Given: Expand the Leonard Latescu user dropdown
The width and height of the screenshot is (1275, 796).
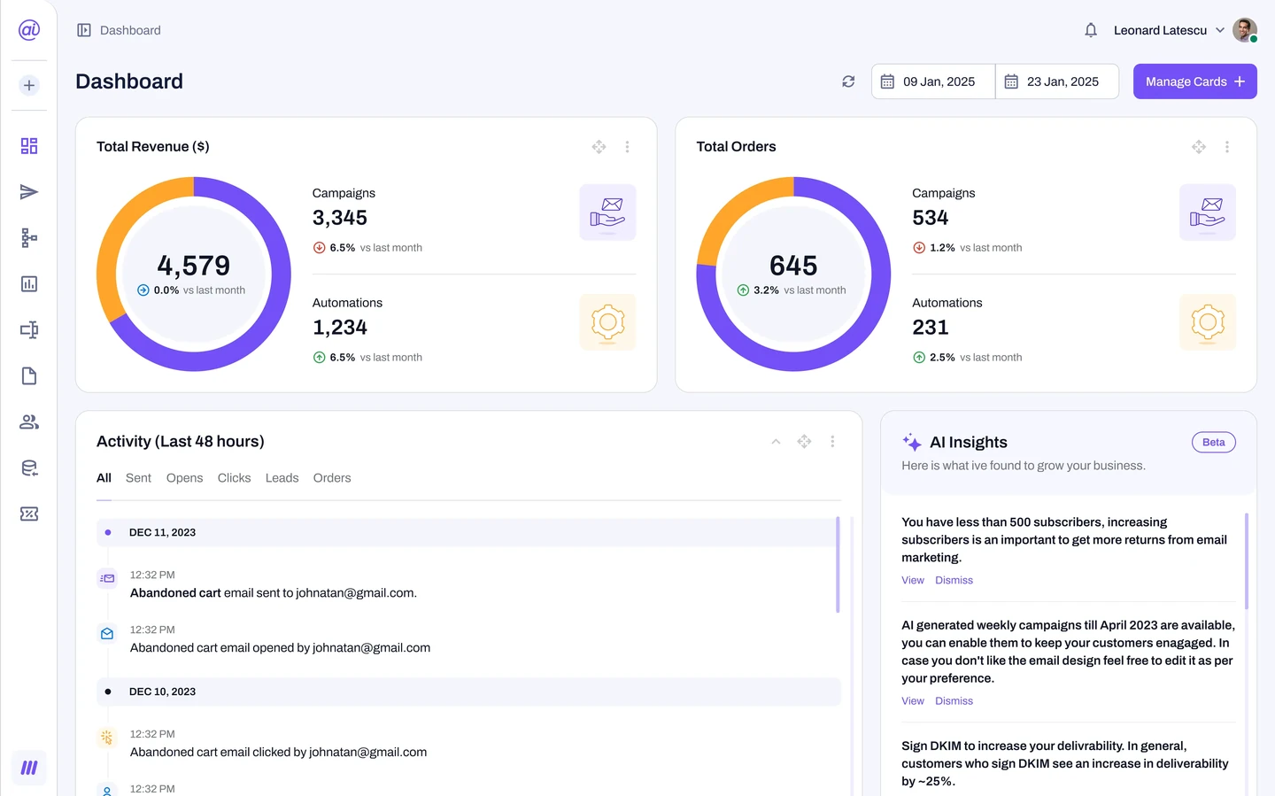Looking at the screenshot, I should [1220, 30].
